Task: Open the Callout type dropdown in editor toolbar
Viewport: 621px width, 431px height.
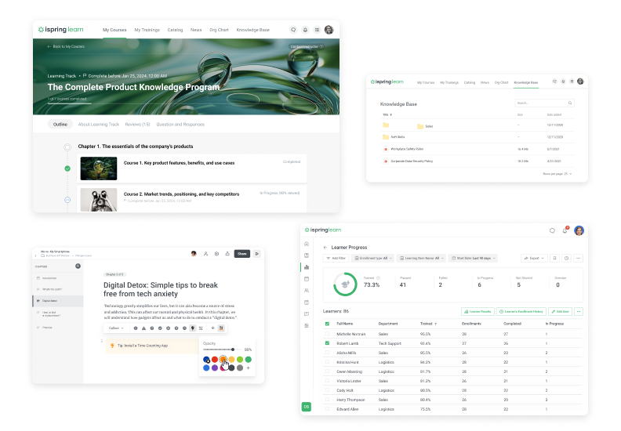Action: click(116, 328)
